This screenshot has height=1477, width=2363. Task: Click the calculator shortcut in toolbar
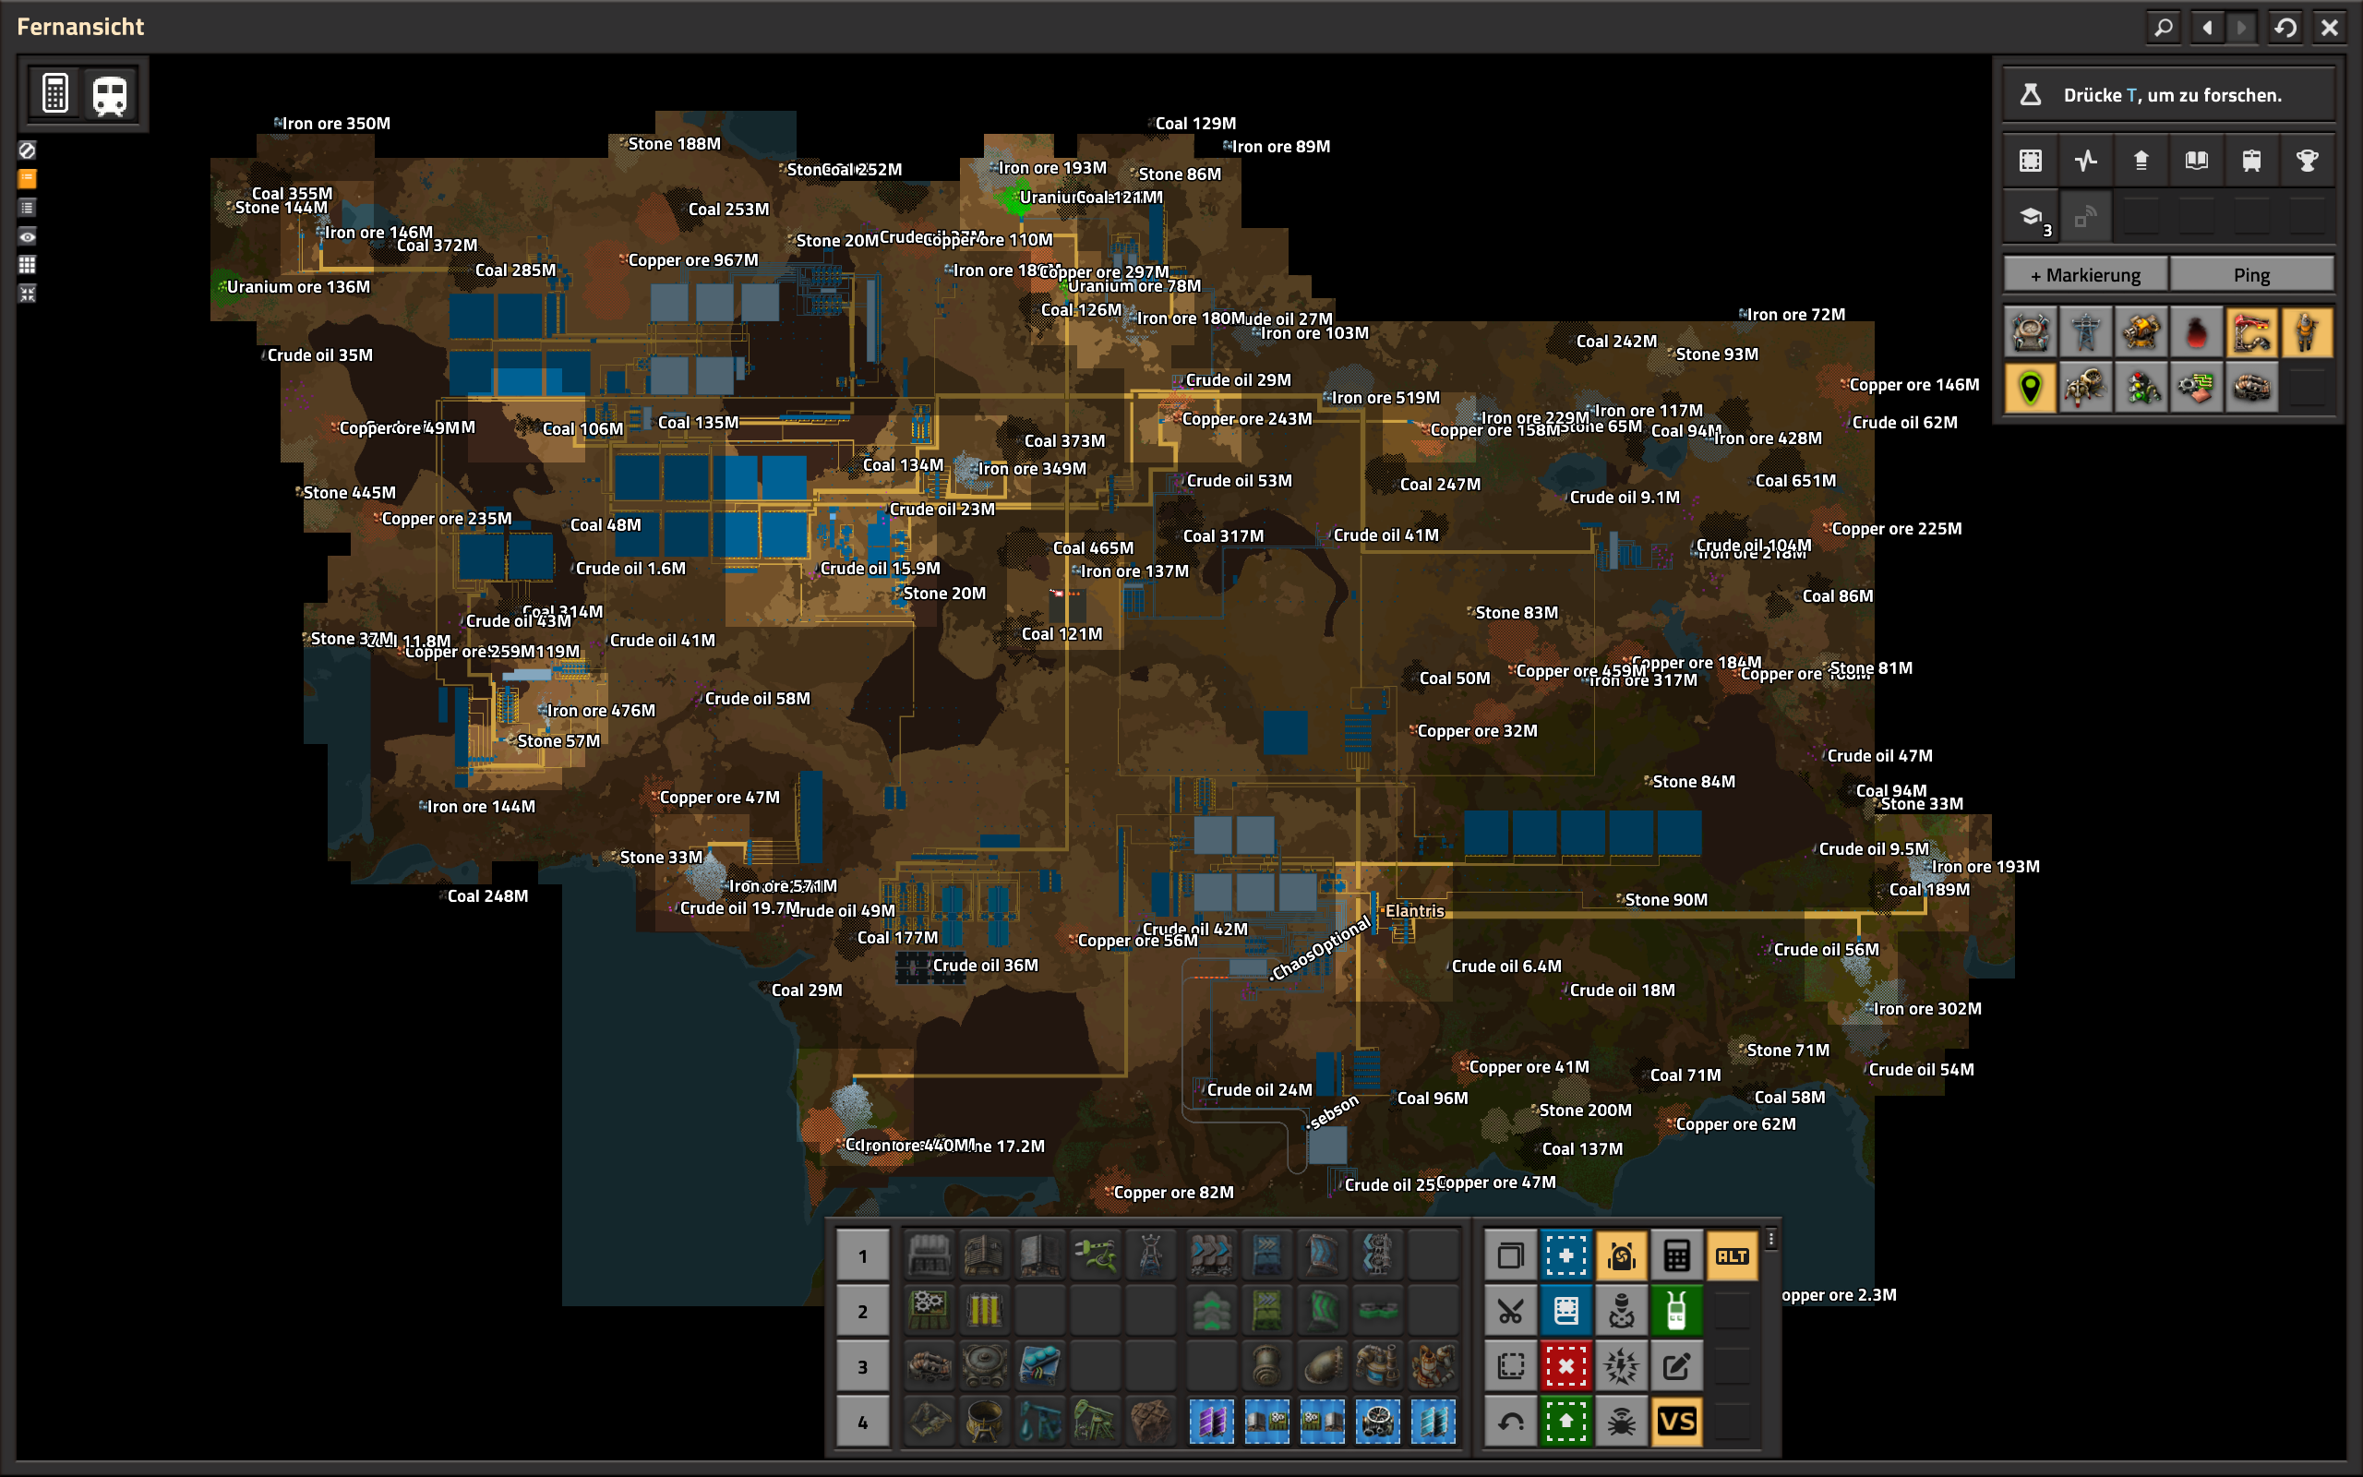click(1676, 1255)
